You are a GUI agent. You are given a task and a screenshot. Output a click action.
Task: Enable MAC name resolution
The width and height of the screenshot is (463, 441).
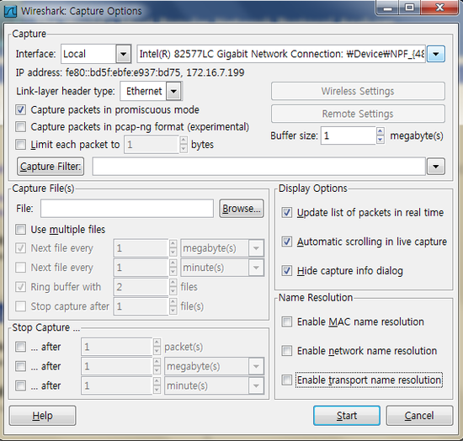[x=287, y=321]
